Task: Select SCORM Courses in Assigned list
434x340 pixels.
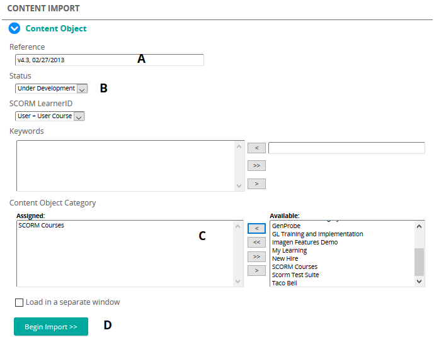Action: [41, 226]
